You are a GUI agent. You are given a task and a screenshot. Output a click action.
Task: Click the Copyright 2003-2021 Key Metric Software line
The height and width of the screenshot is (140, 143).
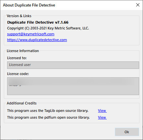(x=48, y=28)
